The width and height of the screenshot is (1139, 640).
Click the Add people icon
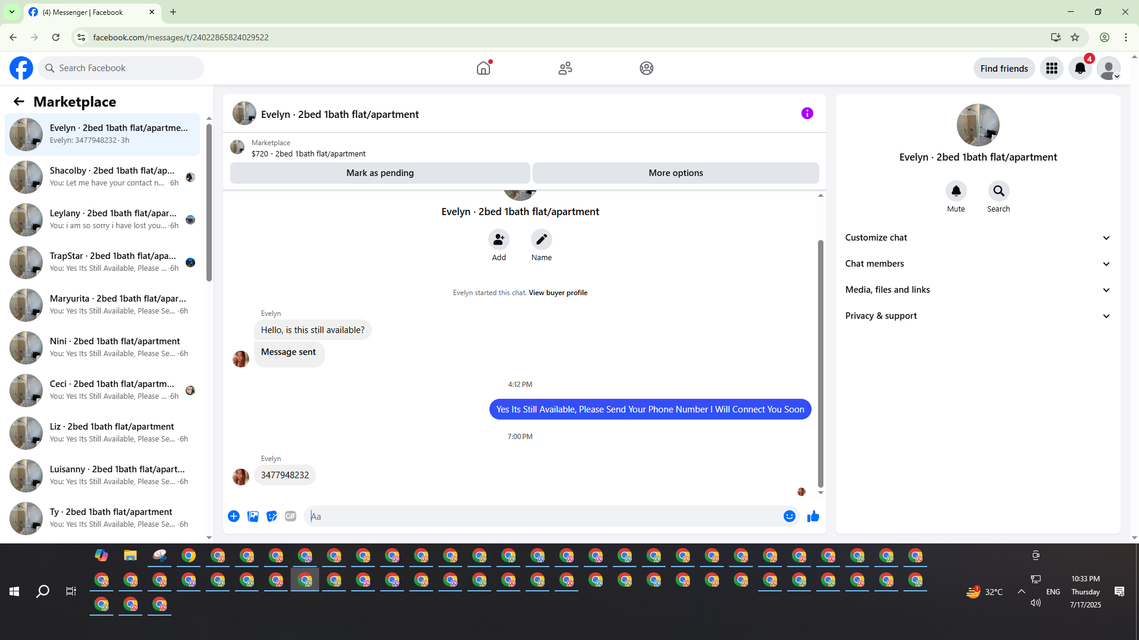click(x=499, y=239)
